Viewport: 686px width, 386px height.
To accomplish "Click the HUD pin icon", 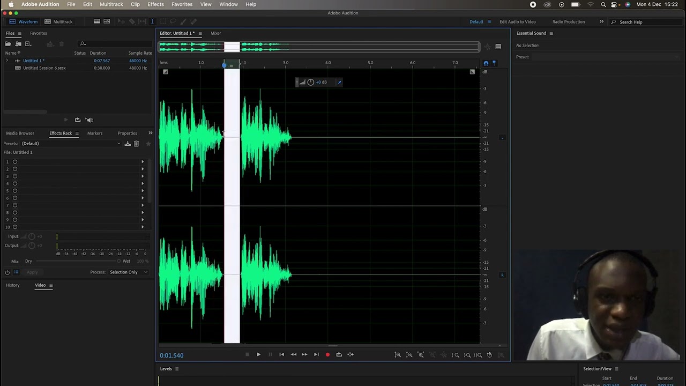I will (x=339, y=82).
